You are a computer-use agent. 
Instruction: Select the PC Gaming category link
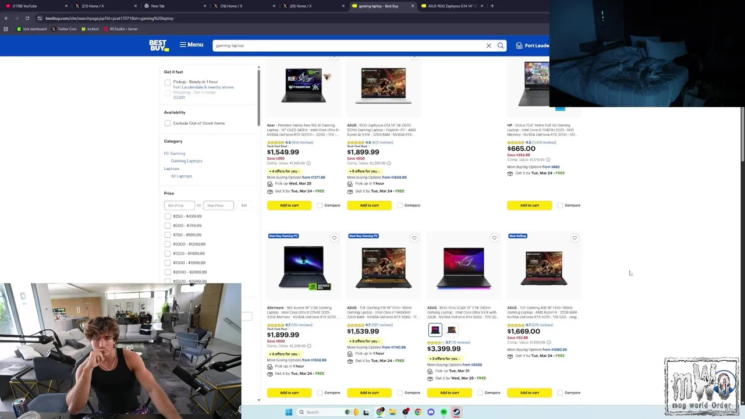click(175, 154)
